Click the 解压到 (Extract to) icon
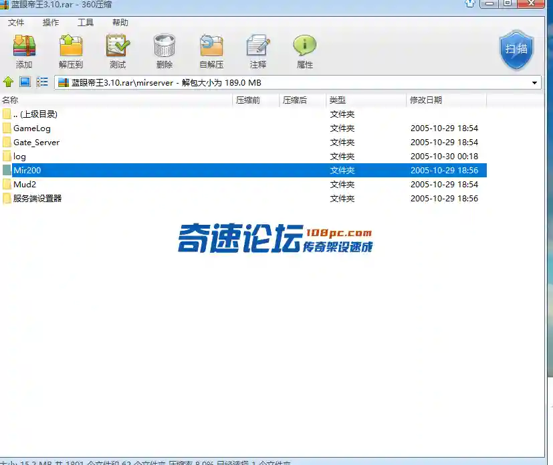This screenshot has height=465, width=553. tap(71, 45)
